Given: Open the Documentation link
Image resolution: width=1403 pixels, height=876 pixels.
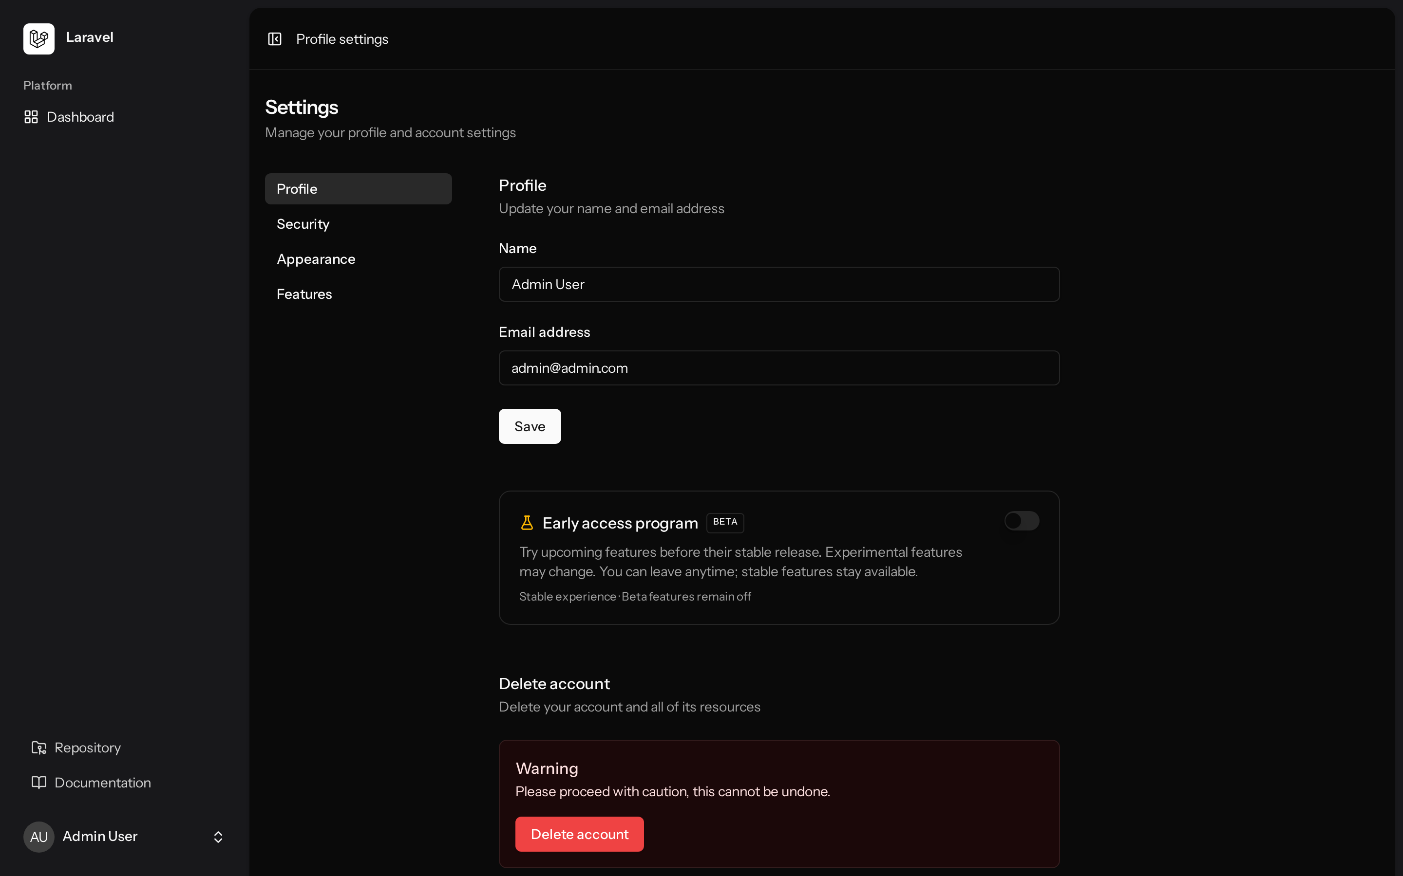Looking at the screenshot, I should (125, 782).
